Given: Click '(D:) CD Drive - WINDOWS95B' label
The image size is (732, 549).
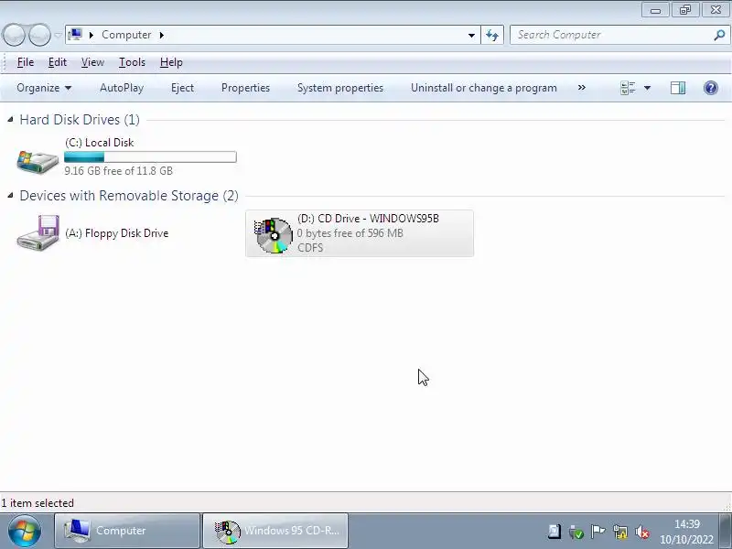Looking at the screenshot, I should [x=369, y=219].
